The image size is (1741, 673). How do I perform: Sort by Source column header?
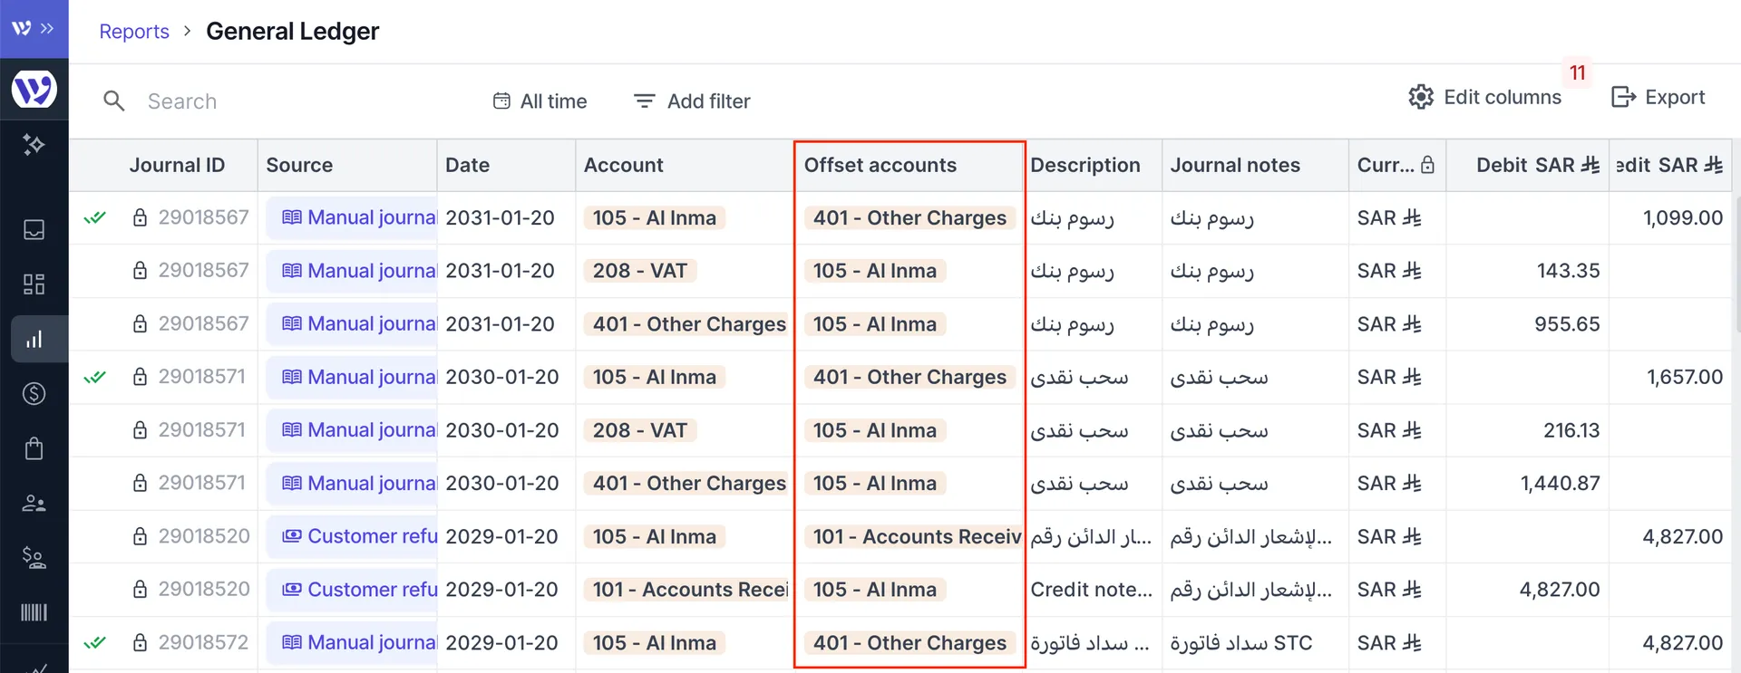pyautogui.click(x=299, y=165)
